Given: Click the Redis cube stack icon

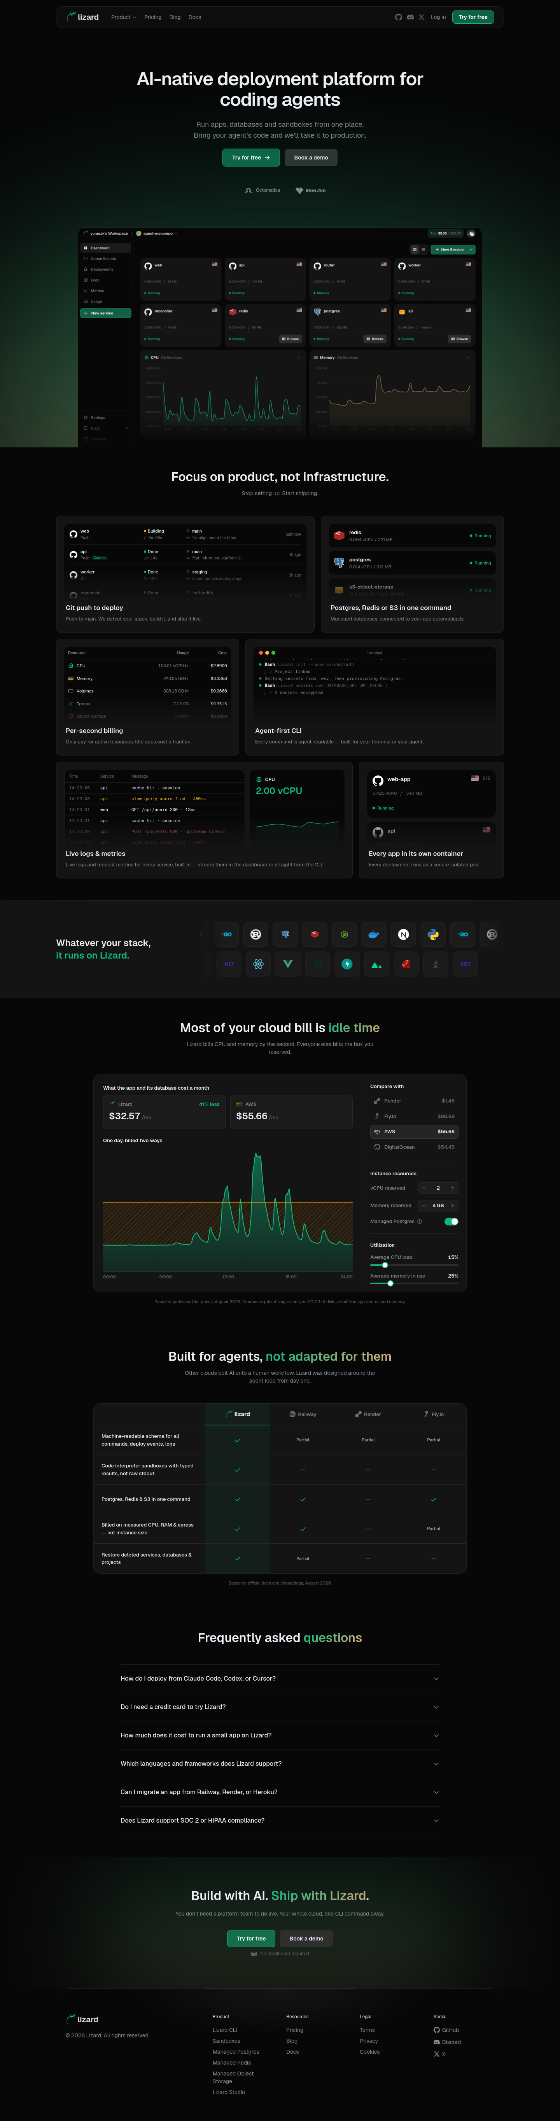Looking at the screenshot, I should (315, 934).
